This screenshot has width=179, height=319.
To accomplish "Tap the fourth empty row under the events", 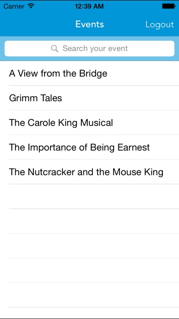I will tap(89, 270).
